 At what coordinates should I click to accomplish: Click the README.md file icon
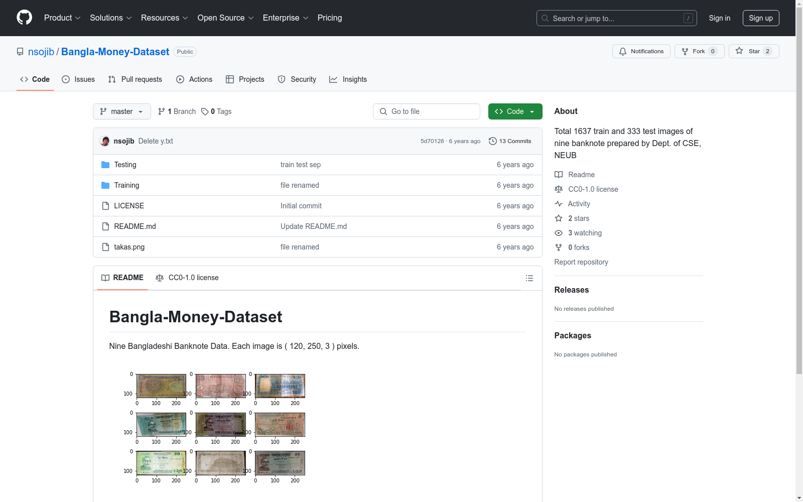(105, 226)
